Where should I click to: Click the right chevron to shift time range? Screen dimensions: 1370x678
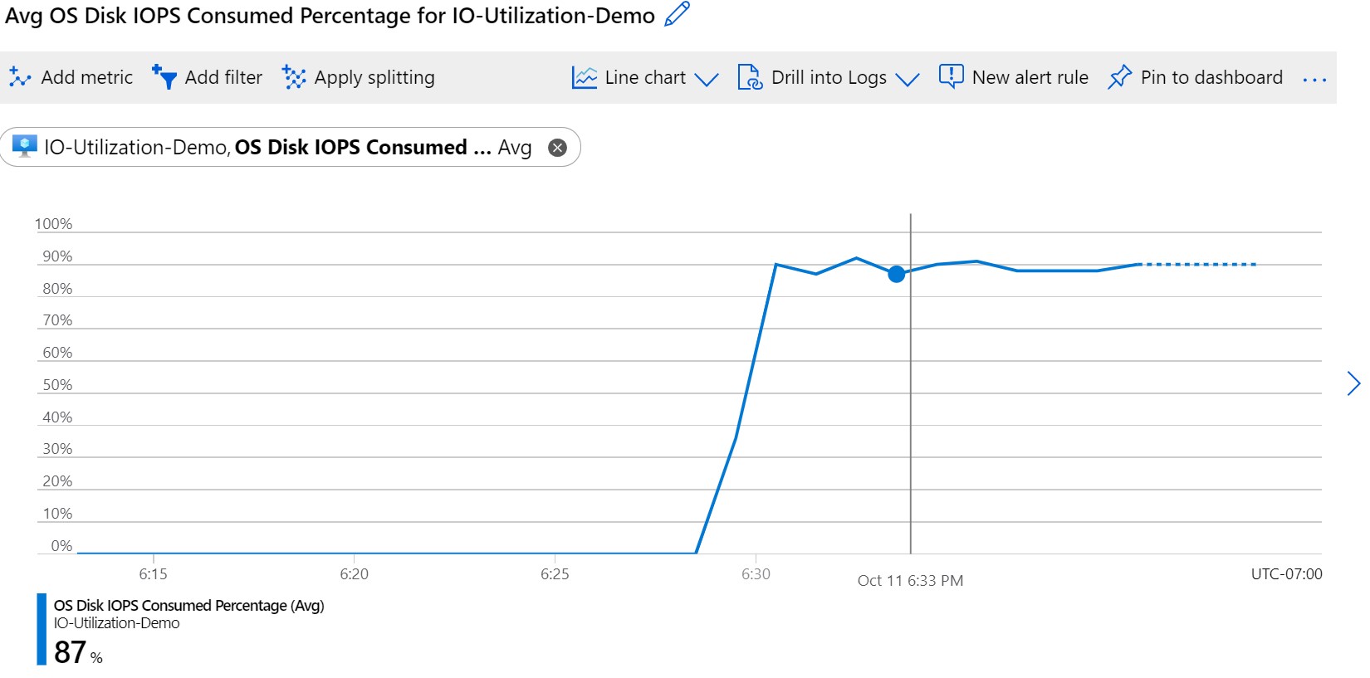[x=1353, y=383]
